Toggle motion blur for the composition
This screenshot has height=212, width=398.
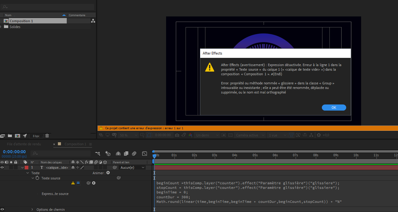(134, 154)
